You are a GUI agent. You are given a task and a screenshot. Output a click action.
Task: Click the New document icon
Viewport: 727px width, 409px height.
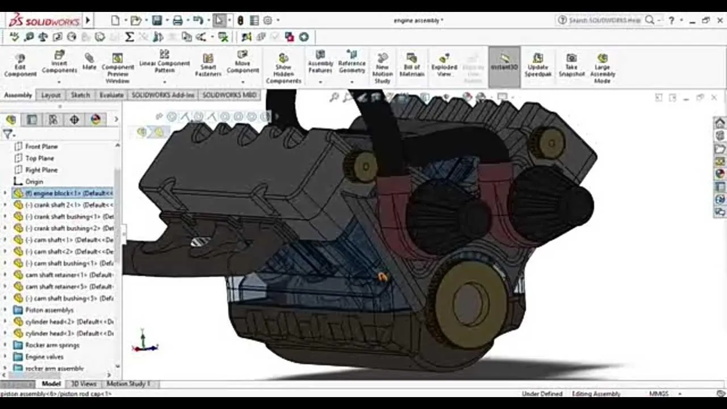(115, 20)
